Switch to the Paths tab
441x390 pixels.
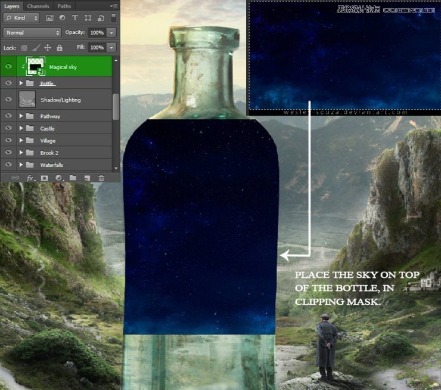[x=64, y=6]
